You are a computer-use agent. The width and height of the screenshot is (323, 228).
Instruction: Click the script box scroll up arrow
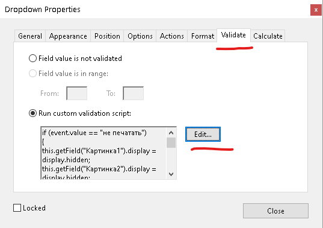pyautogui.click(x=171, y=133)
